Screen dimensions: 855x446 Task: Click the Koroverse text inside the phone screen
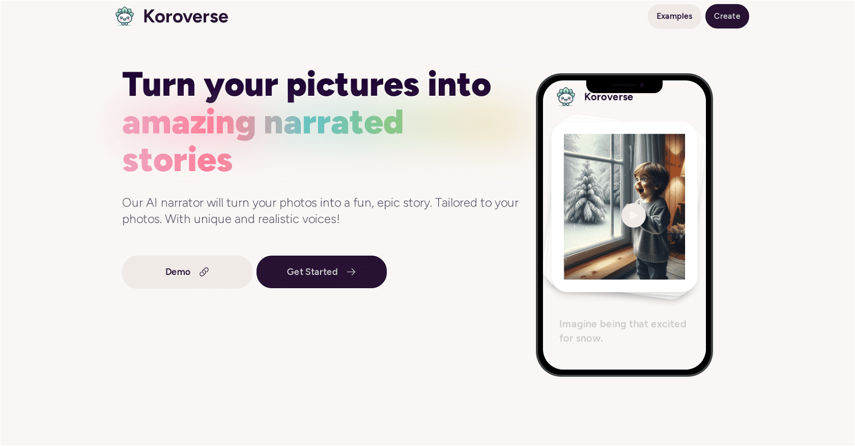(x=609, y=97)
